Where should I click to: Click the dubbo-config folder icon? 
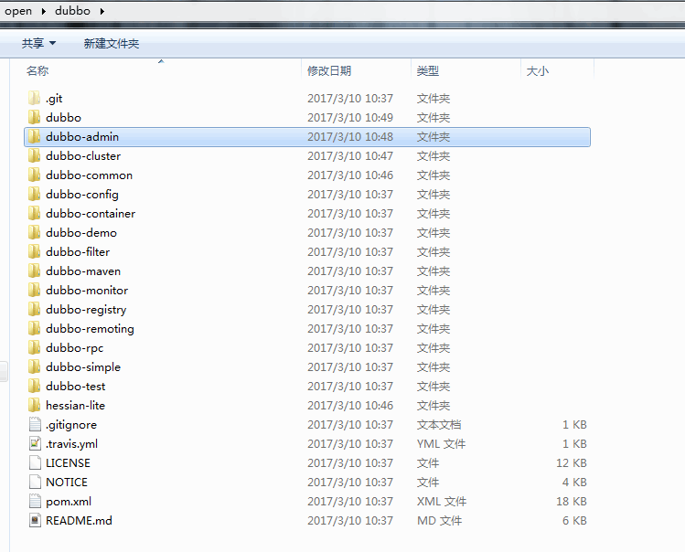tap(34, 195)
